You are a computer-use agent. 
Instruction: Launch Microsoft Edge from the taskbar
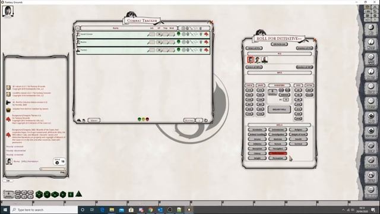102,210
